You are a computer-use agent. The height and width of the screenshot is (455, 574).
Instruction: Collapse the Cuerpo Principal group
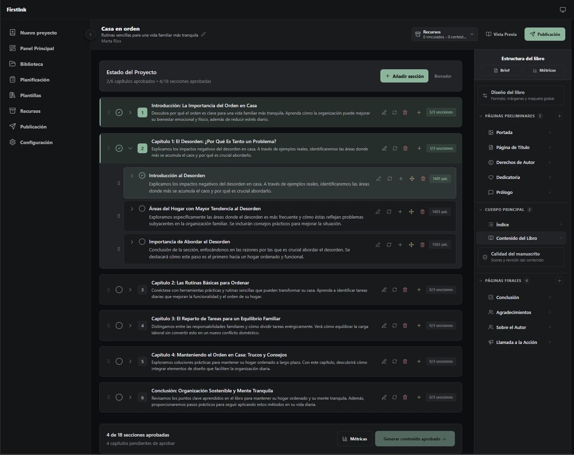click(481, 210)
